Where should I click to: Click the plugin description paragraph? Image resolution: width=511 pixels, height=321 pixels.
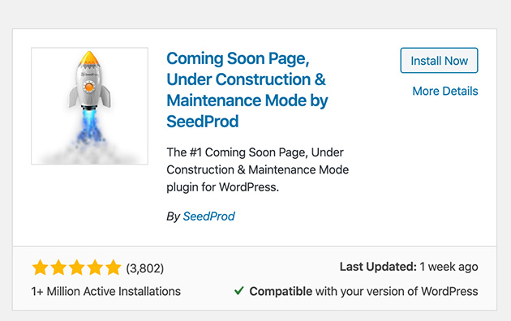257,169
